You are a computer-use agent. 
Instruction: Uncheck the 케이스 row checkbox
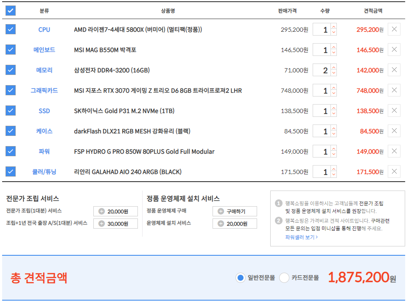pos(11,131)
